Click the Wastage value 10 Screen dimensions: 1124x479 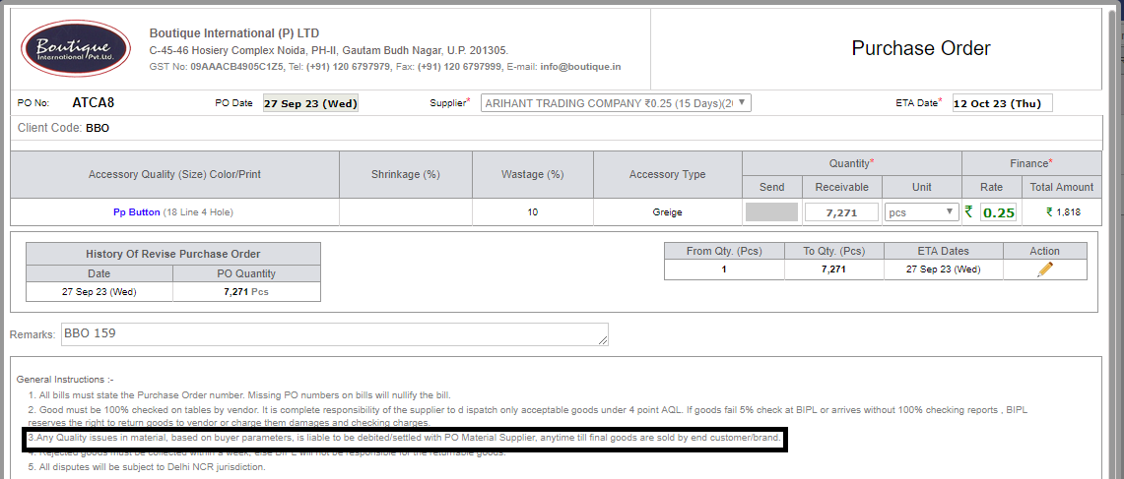tap(533, 211)
